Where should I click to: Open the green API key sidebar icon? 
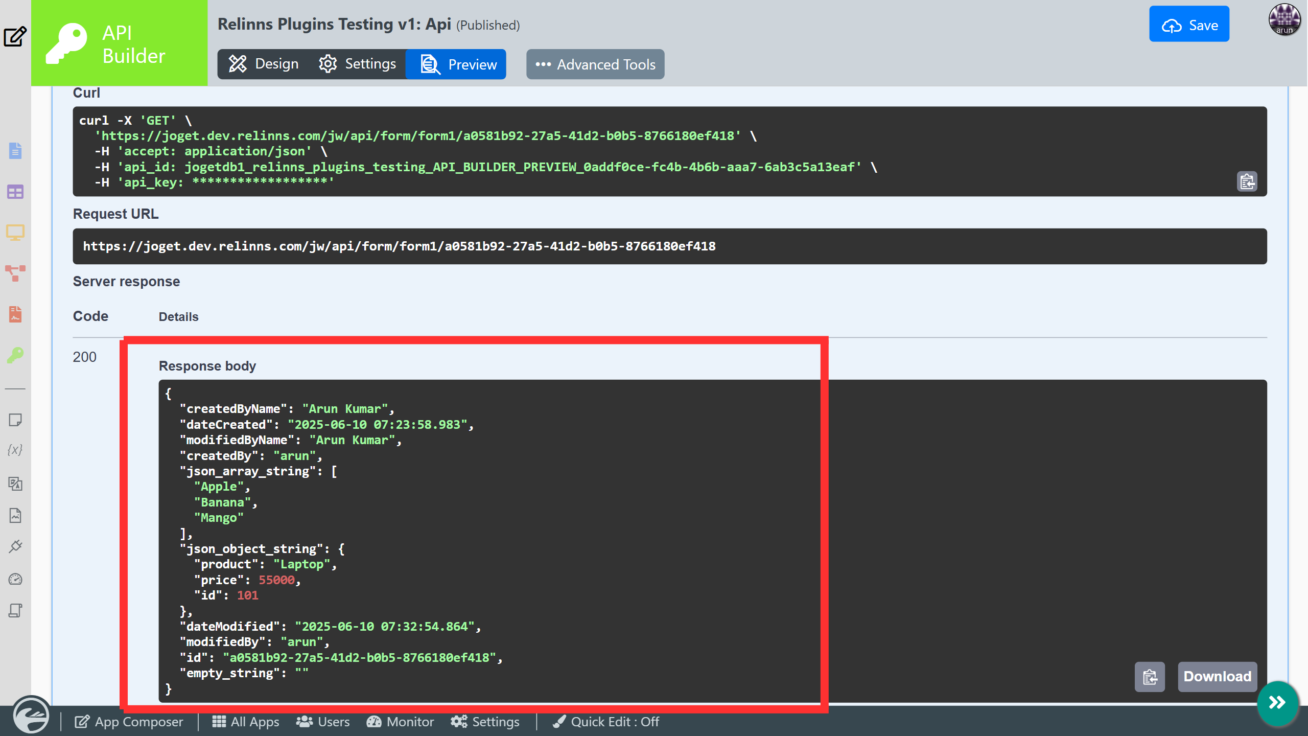click(15, 355)
